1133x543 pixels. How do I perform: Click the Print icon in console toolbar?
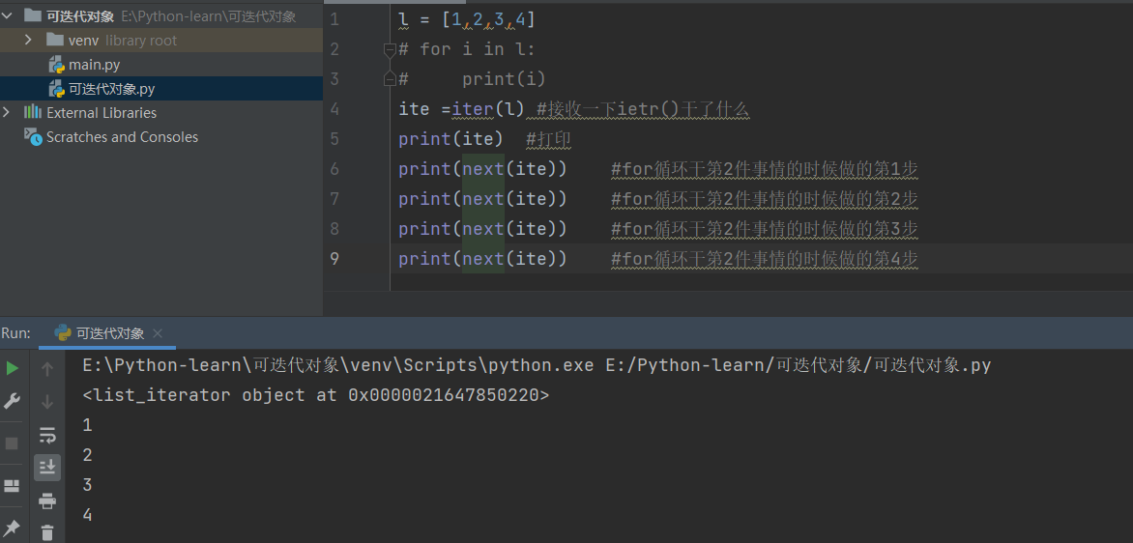[x=46, y=500]
